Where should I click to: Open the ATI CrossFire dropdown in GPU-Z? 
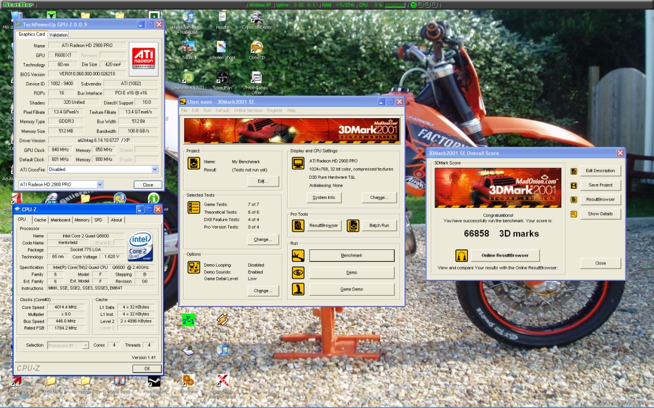155,169
